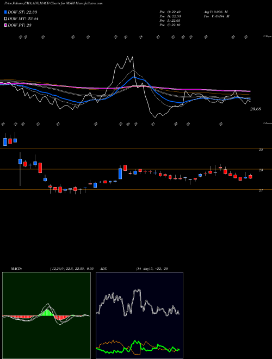Click the 'Pre V: 0.094 M' value

tap(217, 16)
